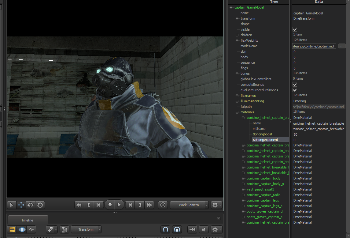Image resolution: width=350 pixels, height=238 pixels.
Task: Click the $phongexponent value 0
Action: coord(294,140)
